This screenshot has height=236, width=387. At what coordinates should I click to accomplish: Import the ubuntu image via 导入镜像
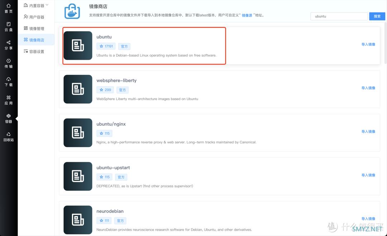[368, 44]
